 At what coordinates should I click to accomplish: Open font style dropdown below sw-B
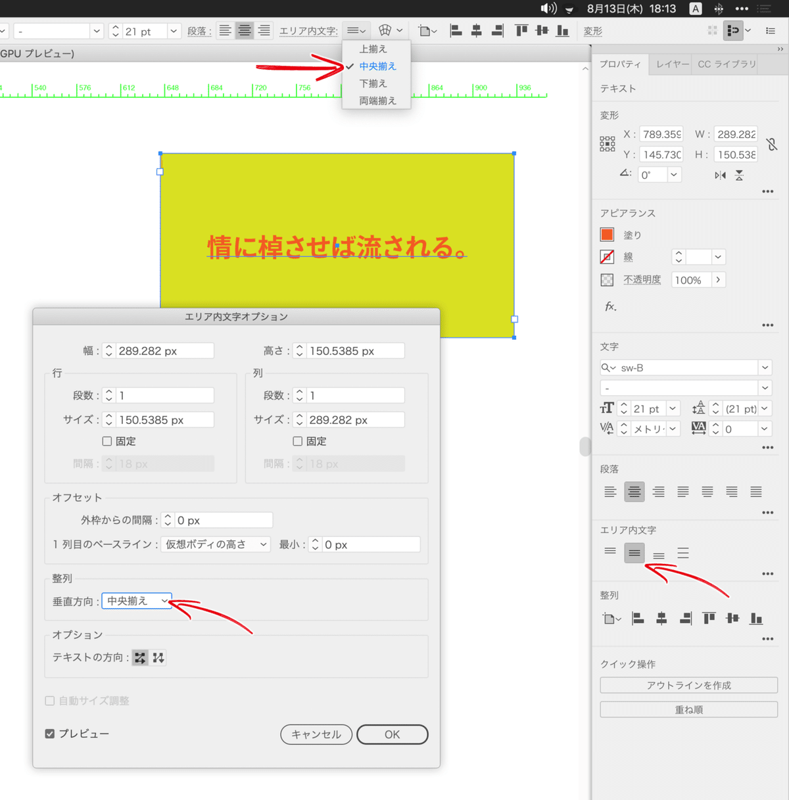[x=765, y=388]
